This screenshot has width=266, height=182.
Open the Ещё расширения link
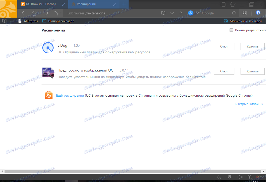[70, 96]
